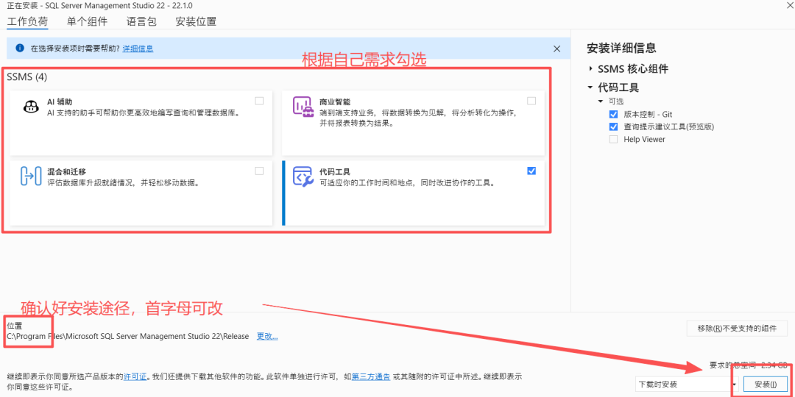
Task: Uncheck the 代码工具 workload checkbox
Action: [531, 171]
